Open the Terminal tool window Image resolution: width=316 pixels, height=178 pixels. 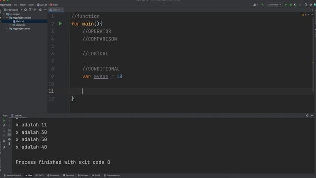pyautogui.click(x=68, y=175)
